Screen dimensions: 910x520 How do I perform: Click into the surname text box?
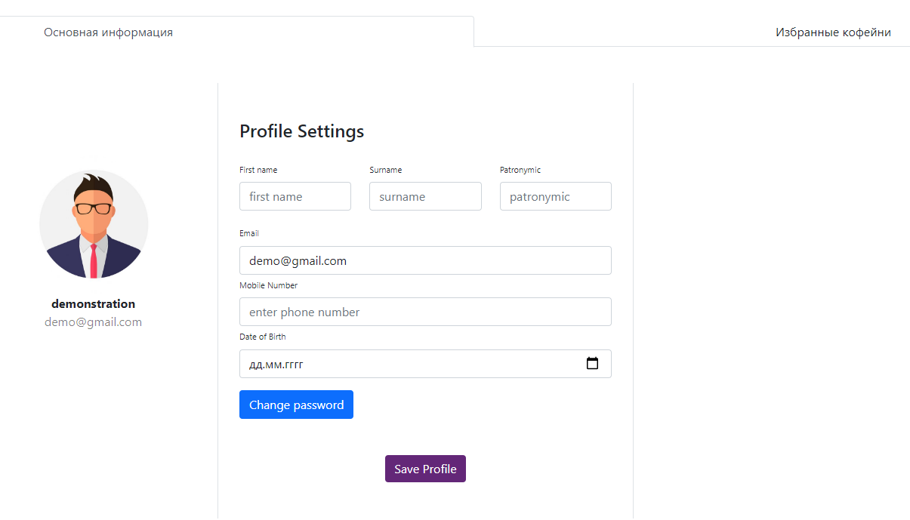(x=425, y=196)
